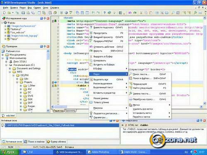The image size is (207, 155).
Task: Close the Исследование кода panel
Action: tap(48, 18)
